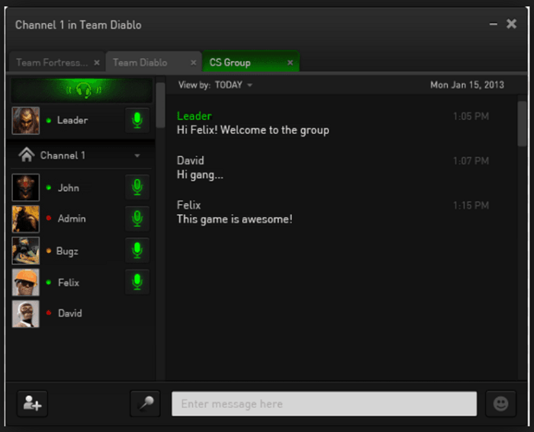534x432 pixels.
Task: Click Felix's avatar thumbnail
Action: click(25, 283)
